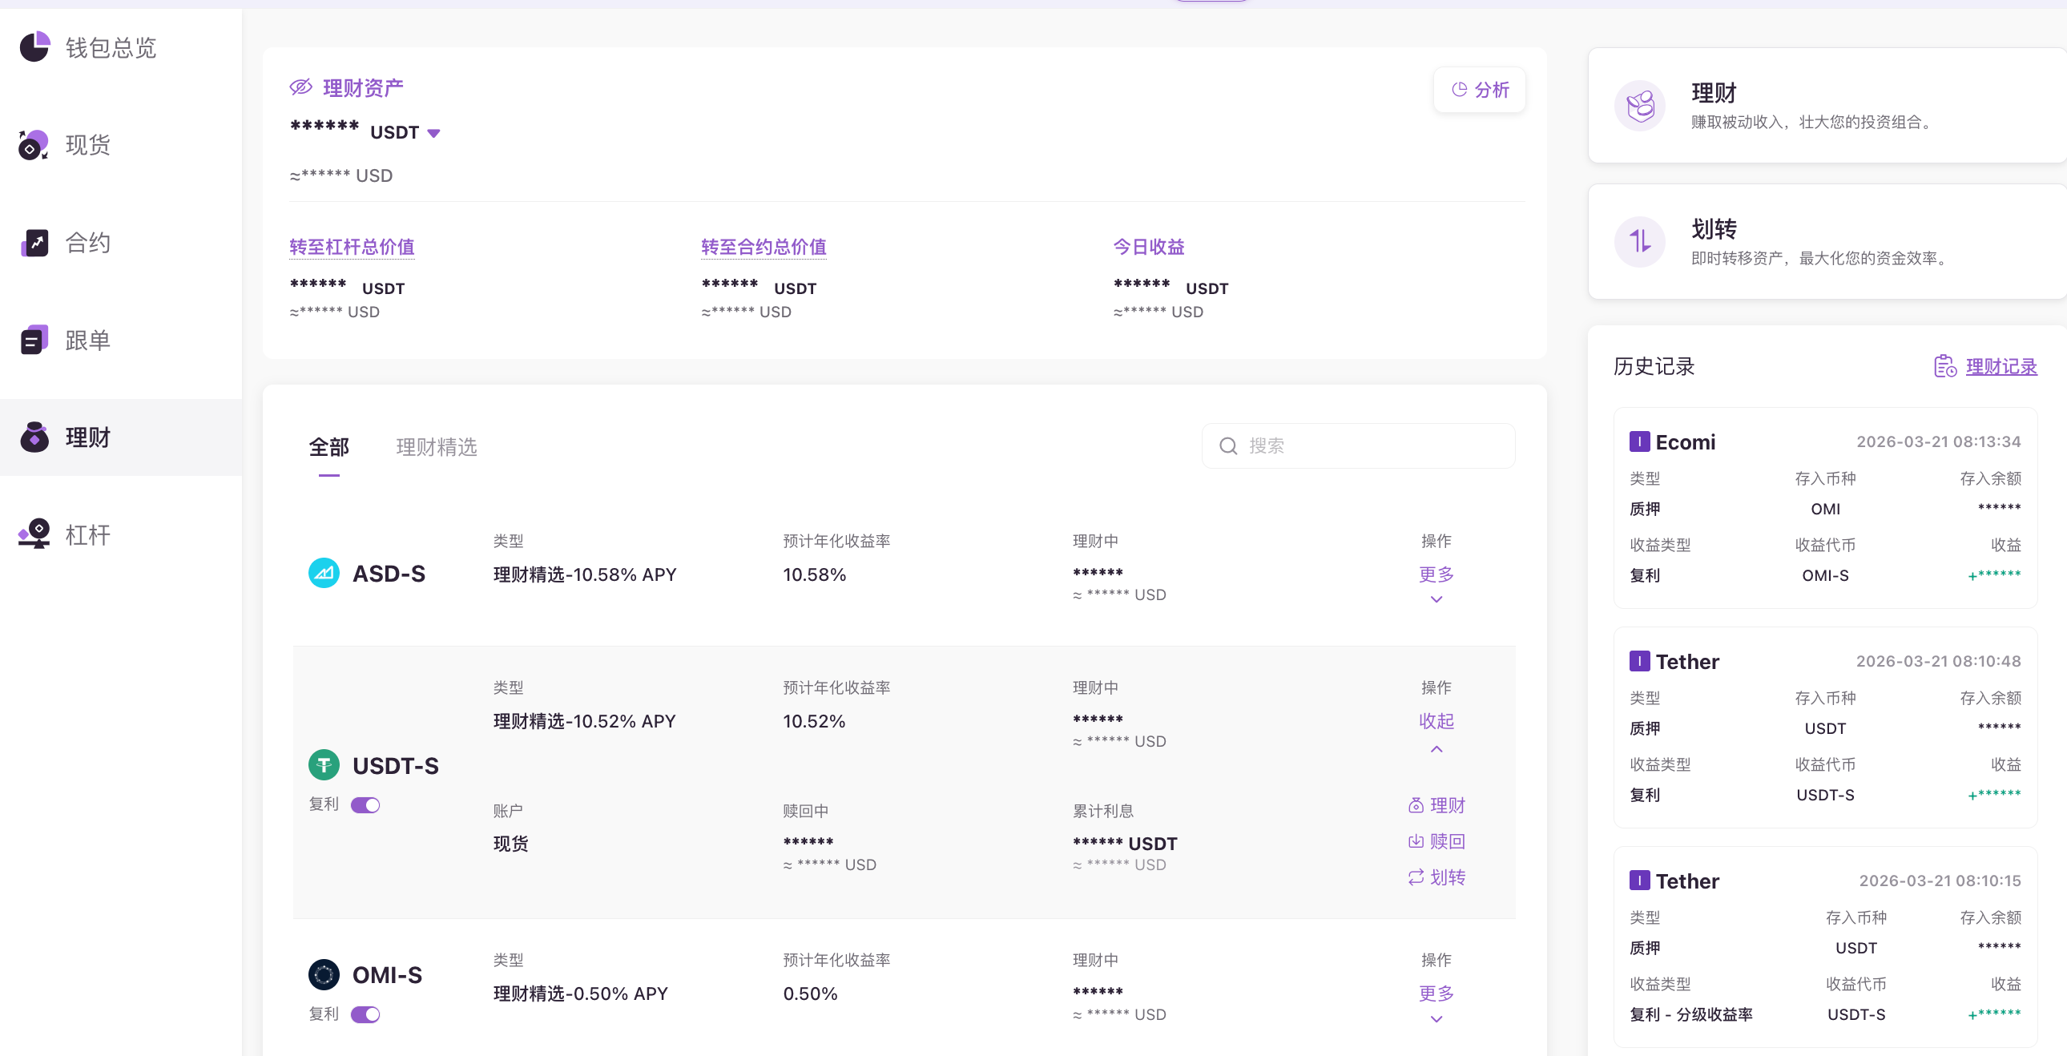Viewport: 2067px width, 1056px height.
Task: Disable 复利 toggle for OMI-S
Action: coord(366,1014)
